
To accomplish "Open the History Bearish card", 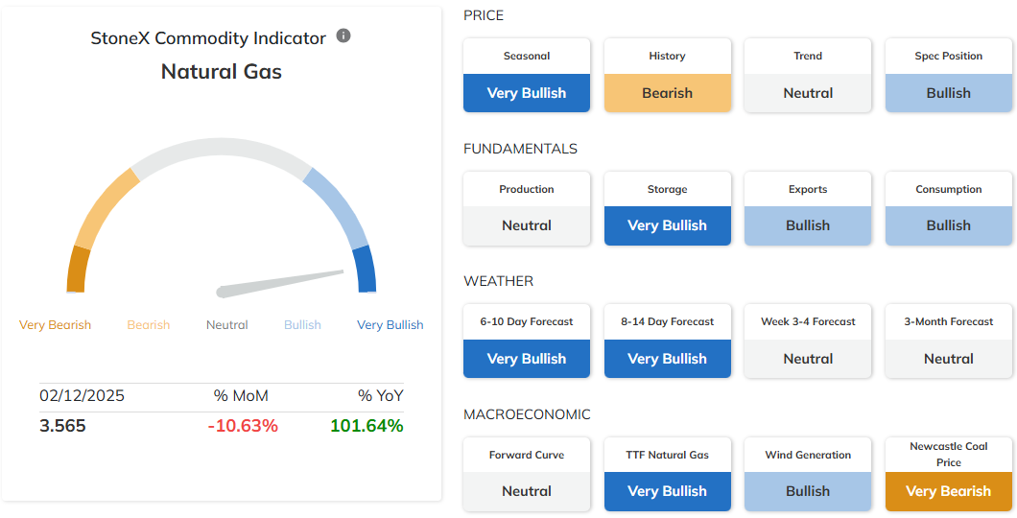I will (668, 75).
